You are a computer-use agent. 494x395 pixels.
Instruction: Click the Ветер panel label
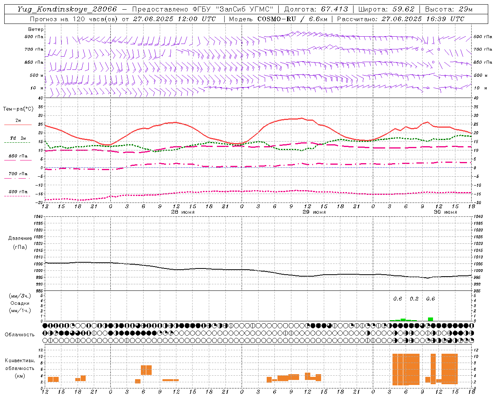[36, 29]
